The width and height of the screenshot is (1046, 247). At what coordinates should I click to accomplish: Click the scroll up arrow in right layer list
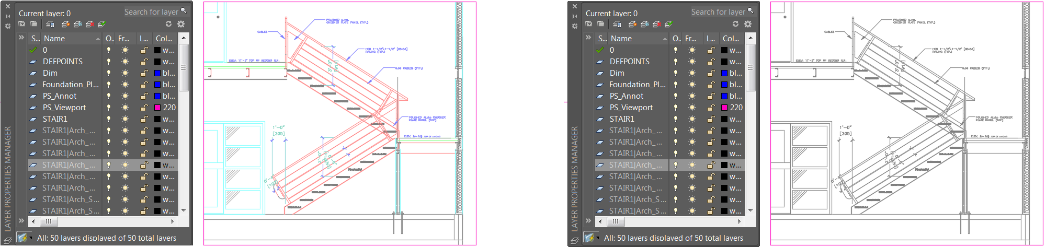coord(751,38)
